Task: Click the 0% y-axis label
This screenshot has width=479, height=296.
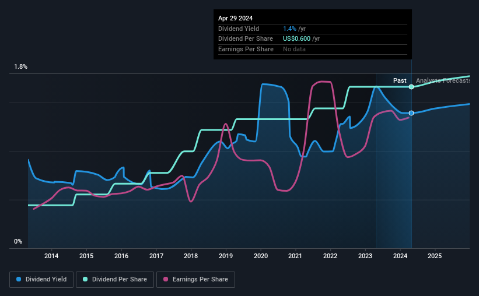Action: (x=18, y=241)
